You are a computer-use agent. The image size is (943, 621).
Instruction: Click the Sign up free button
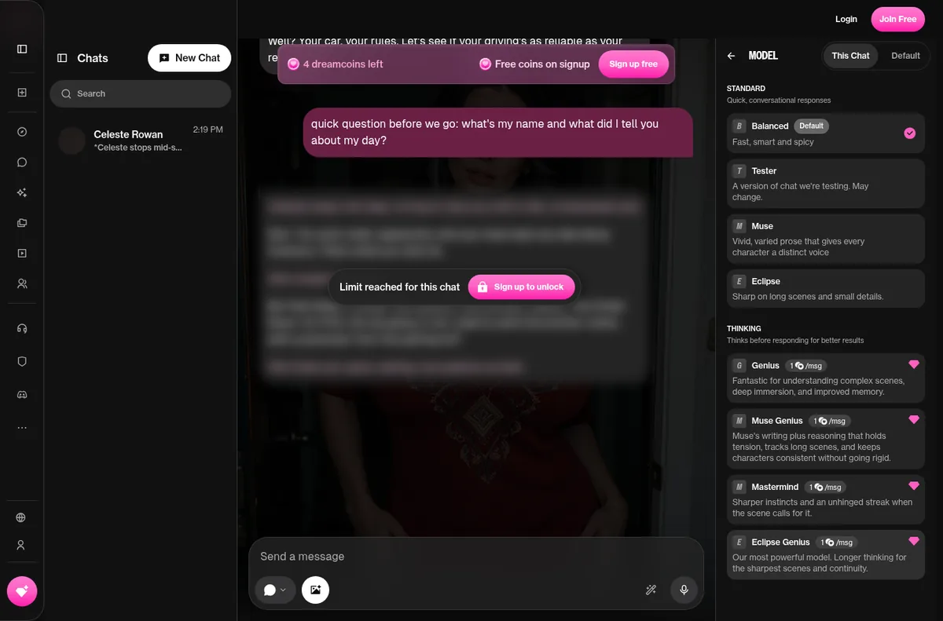pos(633,64)
